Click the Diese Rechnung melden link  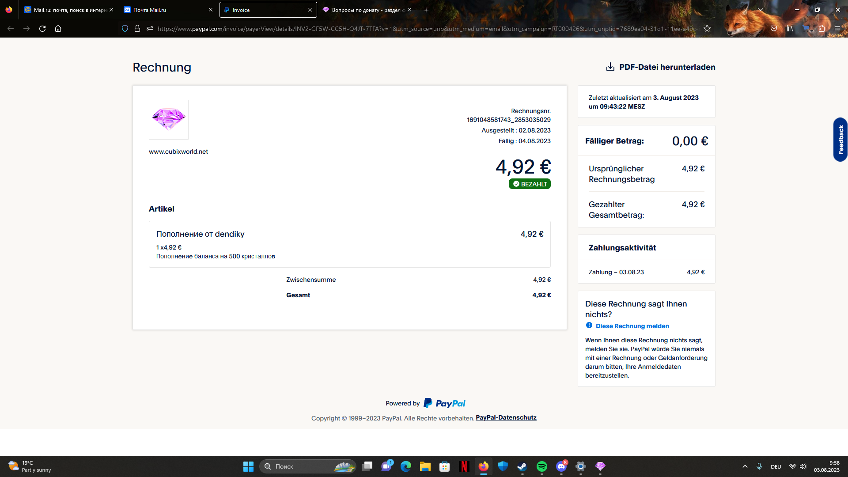point(632,326)
